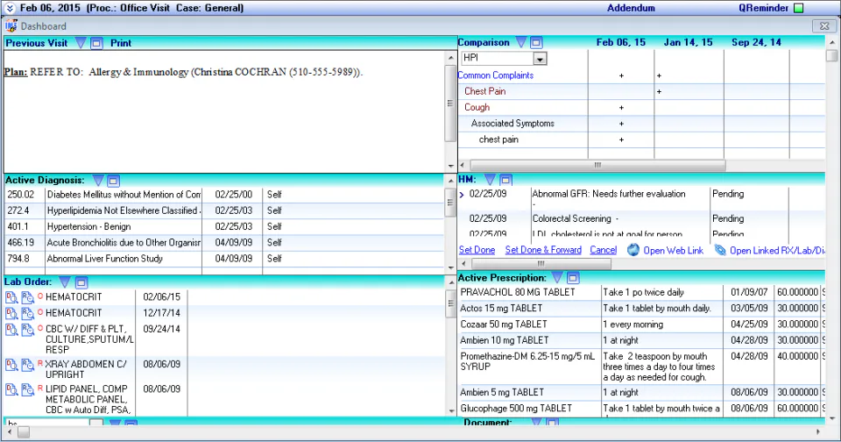Click the Set Done link
Screen dimensions: 841x442
(x=477, y=250)
